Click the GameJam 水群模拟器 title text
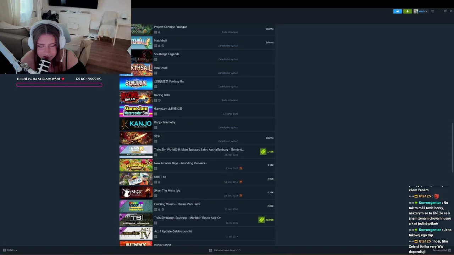Viewport: 454px width, 255px height. tap(168, 109)
